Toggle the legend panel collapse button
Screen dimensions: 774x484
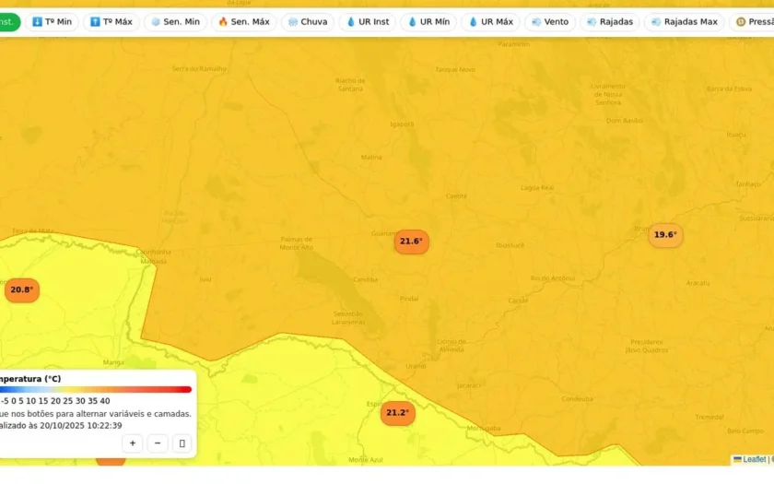[182, 443]
